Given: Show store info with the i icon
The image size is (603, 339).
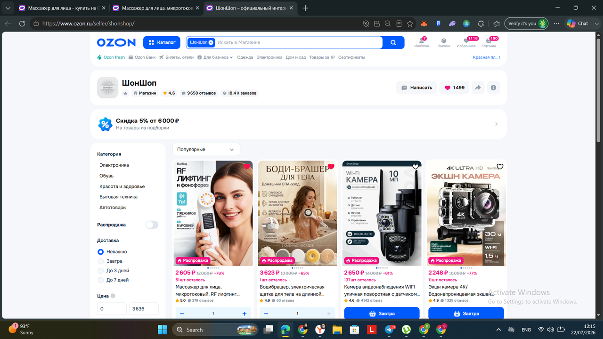Looking at the screenshot, I should click(x=493, y=88).
